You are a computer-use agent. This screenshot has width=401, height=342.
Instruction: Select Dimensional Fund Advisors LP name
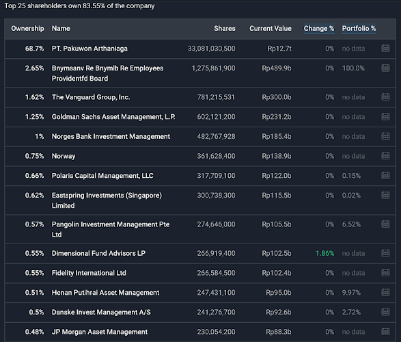(98, 254)
